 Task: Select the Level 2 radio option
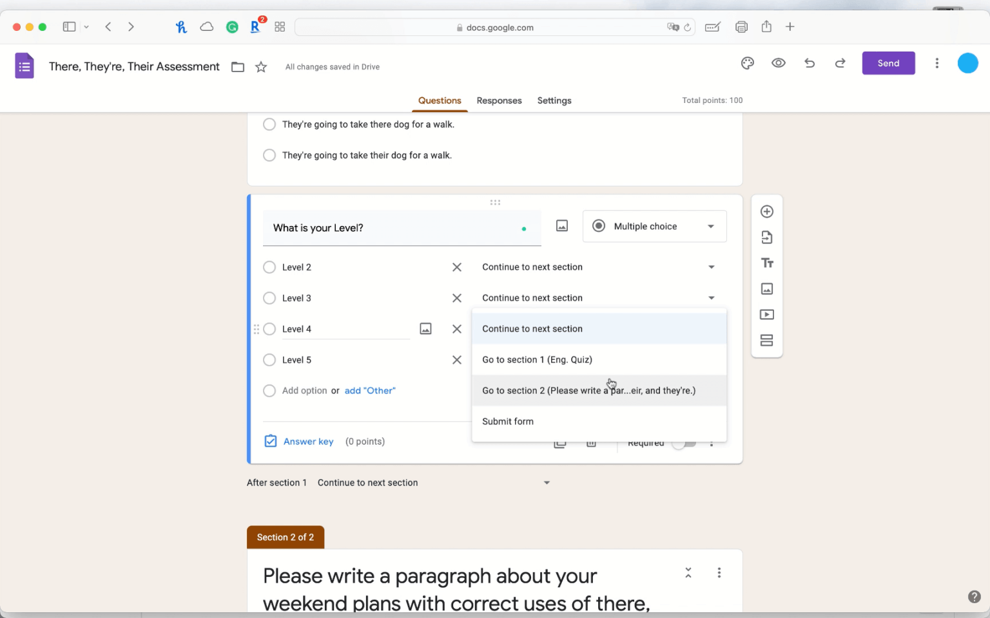[x=269, y=267]
